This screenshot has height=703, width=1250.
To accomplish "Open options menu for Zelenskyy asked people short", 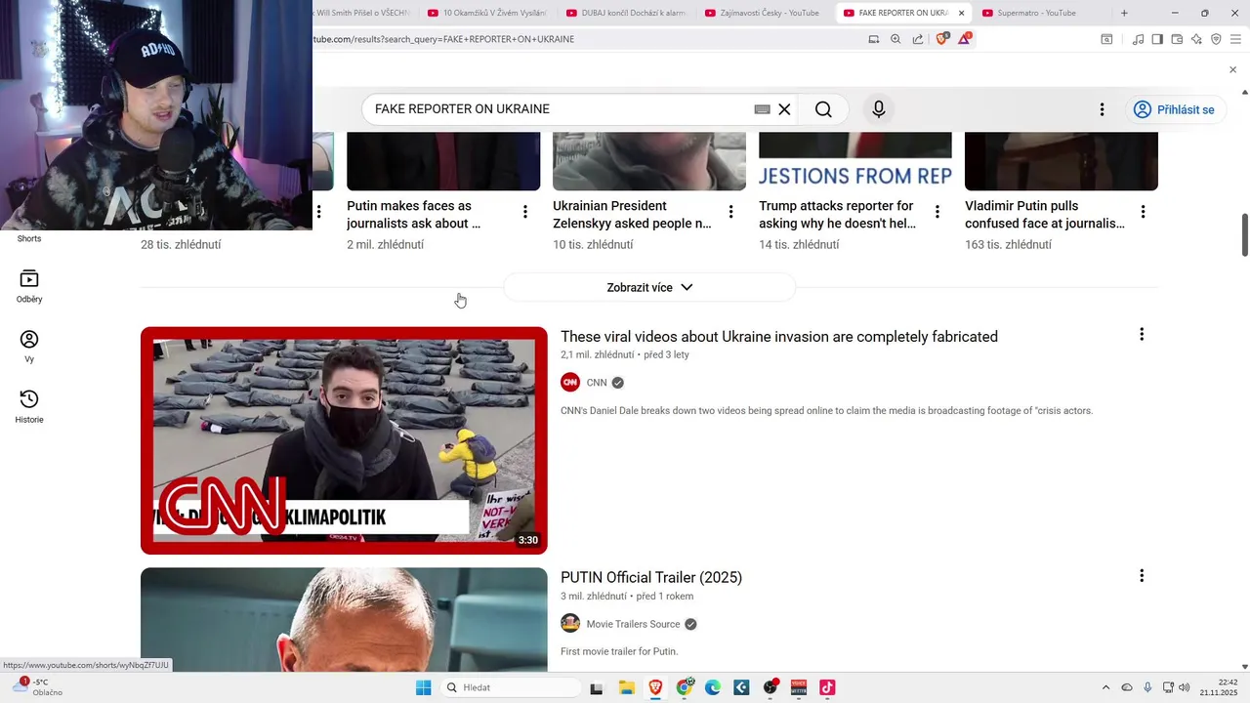I will coord(731,212).
